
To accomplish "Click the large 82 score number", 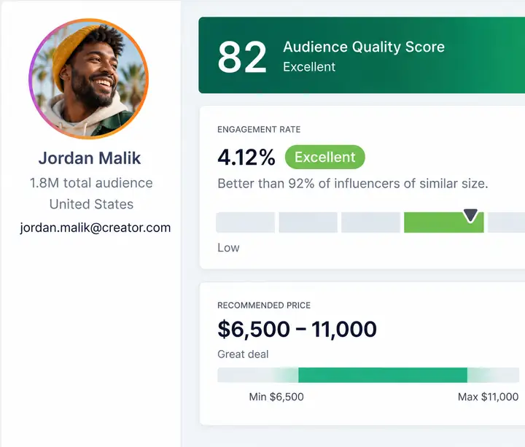I will 242,57.
